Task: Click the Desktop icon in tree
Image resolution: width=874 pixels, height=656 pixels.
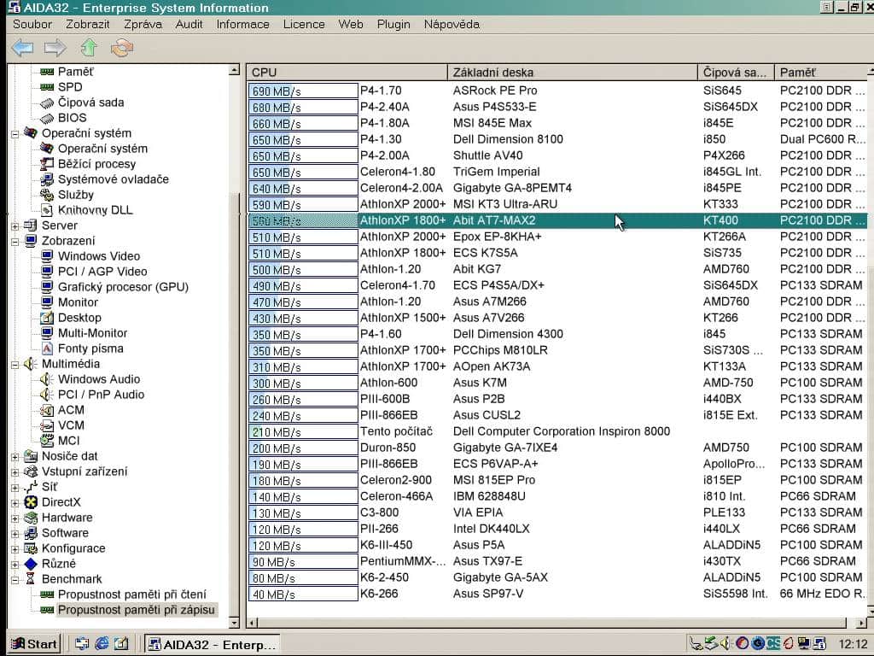Action: (x=47, y=318)
